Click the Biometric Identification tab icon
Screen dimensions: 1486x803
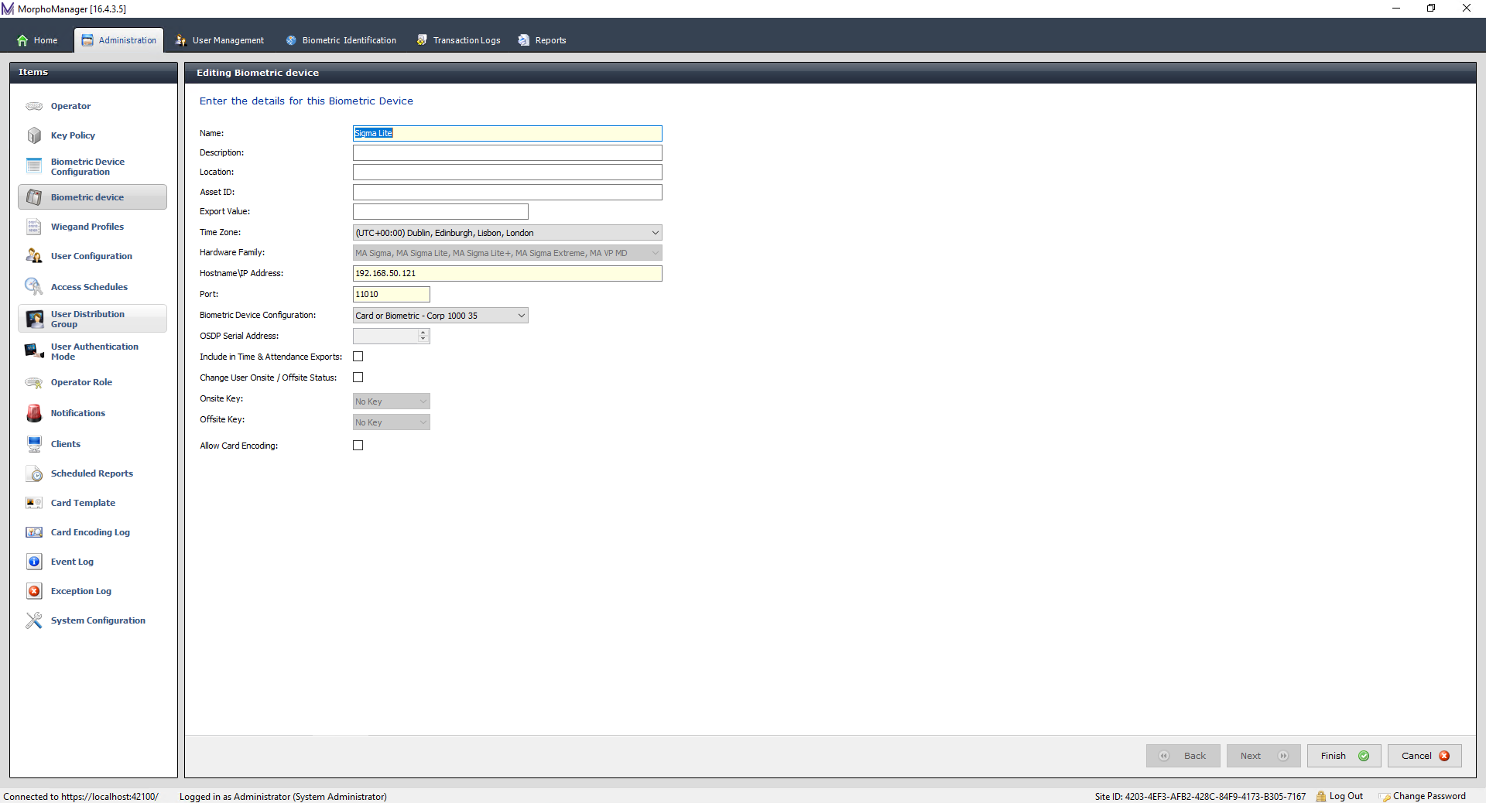pos(291,40)
